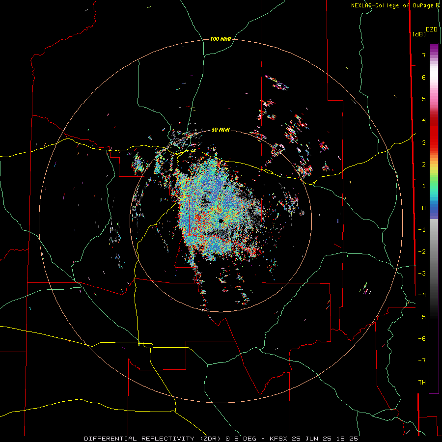This screenshot has height=442, width=442.
Task: Click the -4 dB value on the scale
Action: pyautogui.click(x=422, y=295)
